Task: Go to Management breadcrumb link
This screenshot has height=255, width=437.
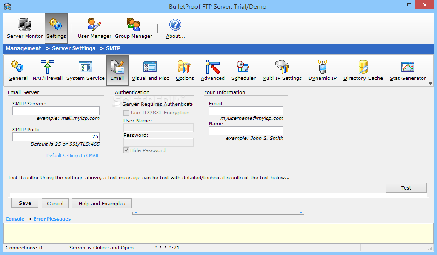Action: 23,48
